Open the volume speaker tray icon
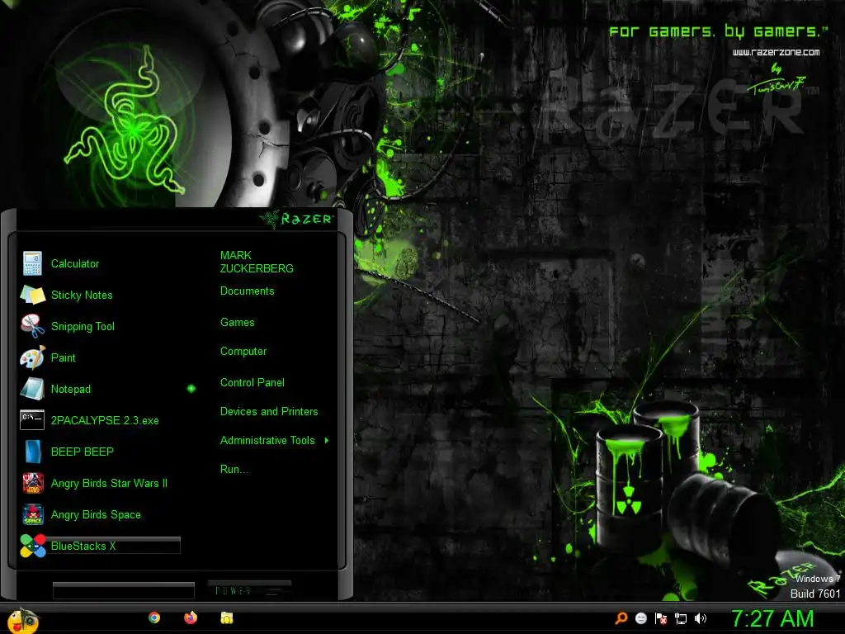The width and height of the screenshot is (845, 634). pos(700,618)
